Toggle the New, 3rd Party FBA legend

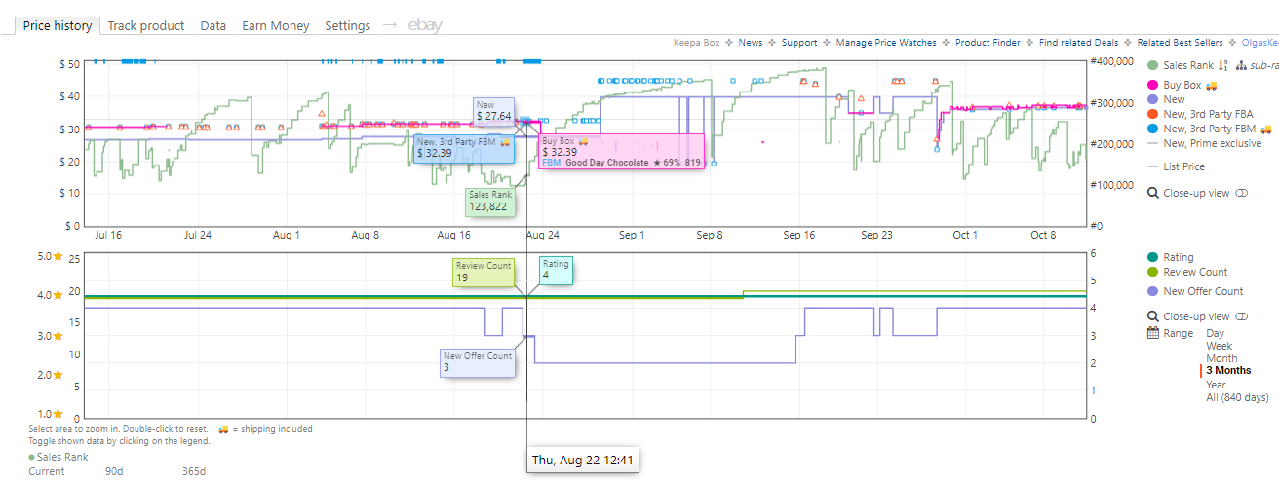1198,114
